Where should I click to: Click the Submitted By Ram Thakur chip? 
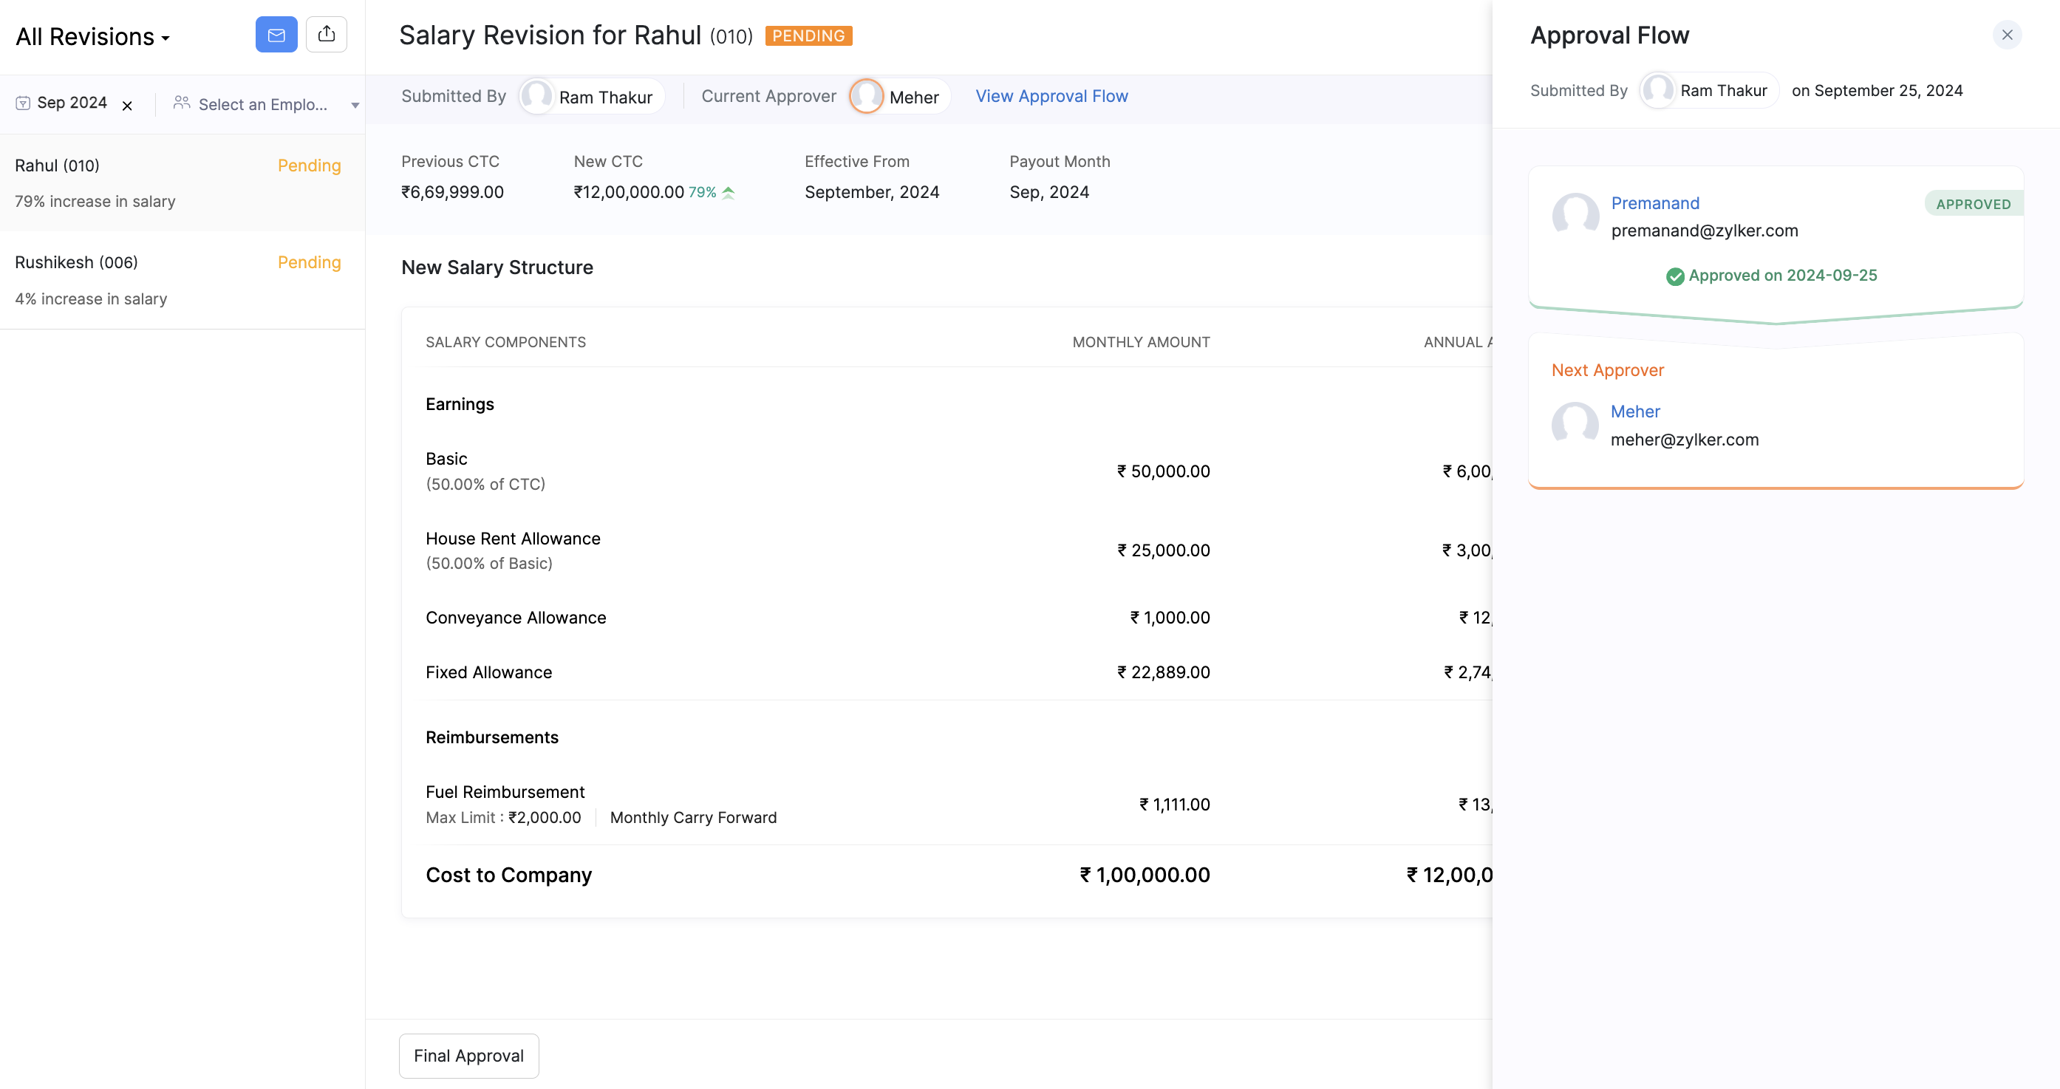coord(593,97)
